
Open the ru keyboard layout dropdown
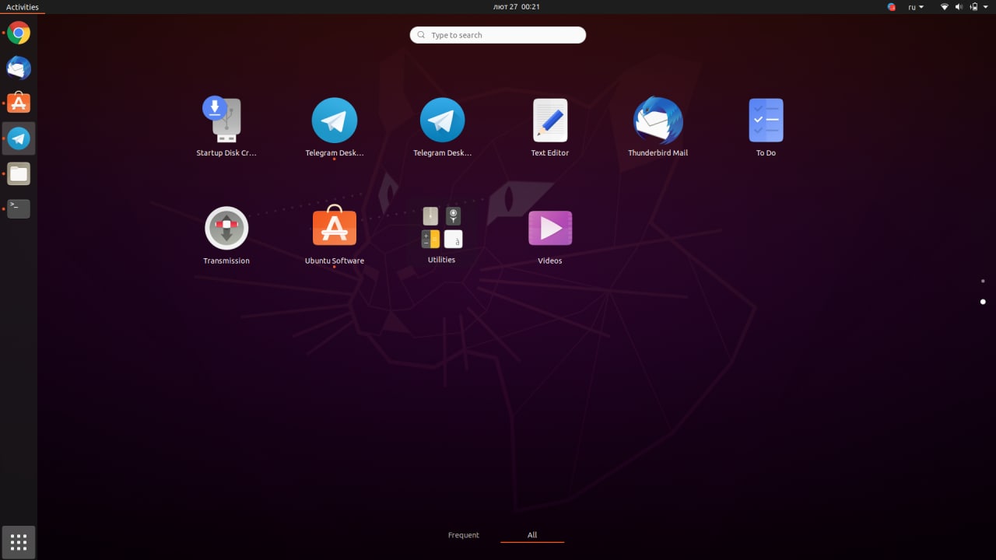tap(916, 7)
